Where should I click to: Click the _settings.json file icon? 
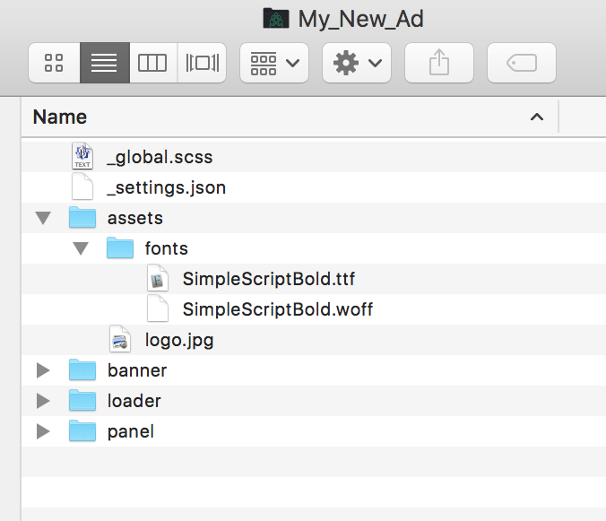[x=82, y=187]
